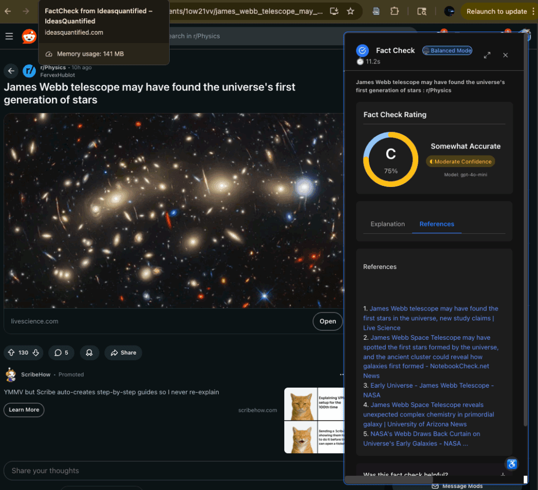Bookmark this page with the star icon
This screenshot has width=538, height=490.
350,11
